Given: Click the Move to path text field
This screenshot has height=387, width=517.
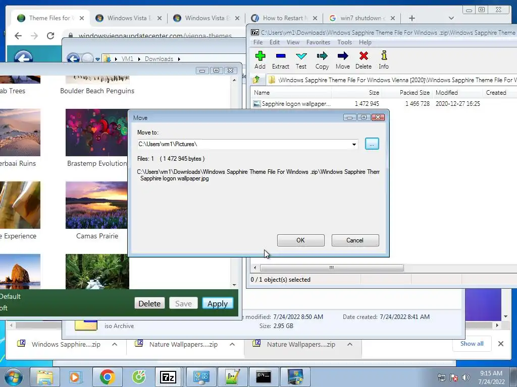Looking at the screenshot, I should pos(244,144).
